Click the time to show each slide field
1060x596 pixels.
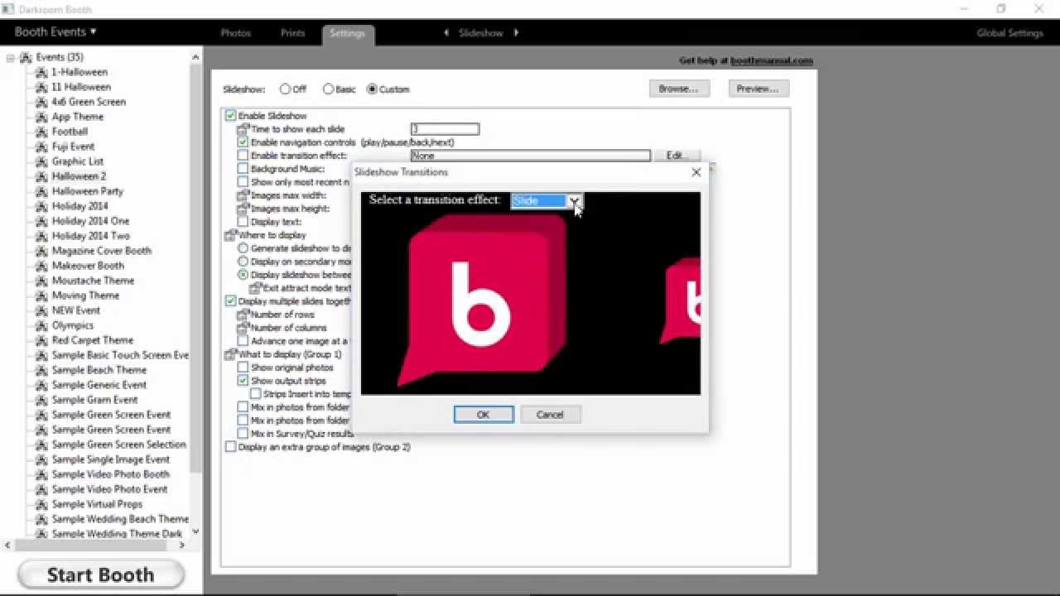[x=445, y=129]
